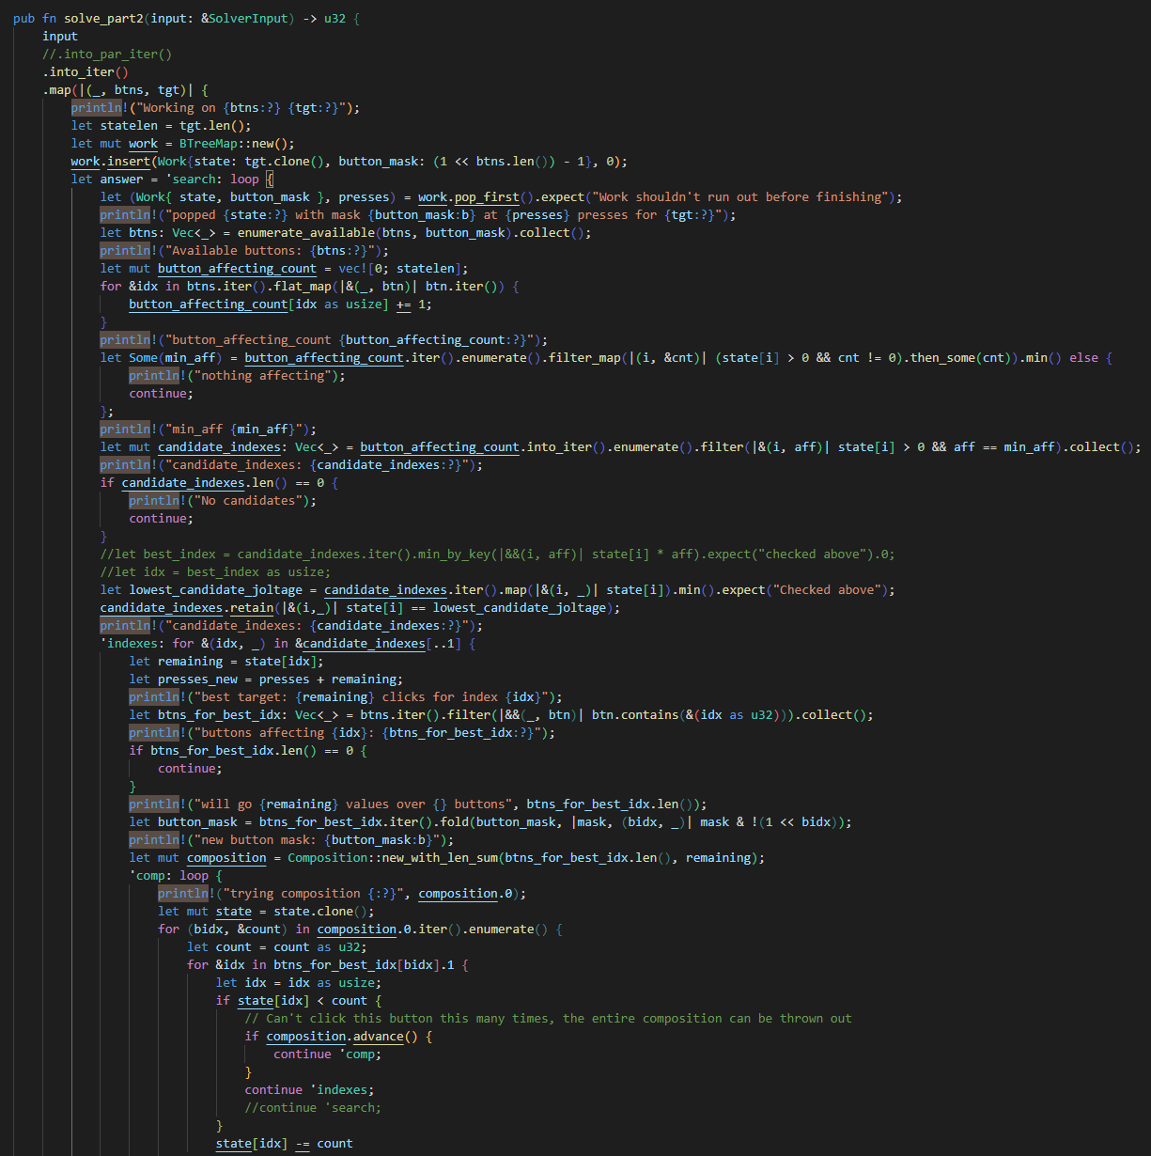Image resolution: width=1151 pixels, height=1156 pixels.
Task: Click the state[idx] -= count statement
Action: point(285,1143)
